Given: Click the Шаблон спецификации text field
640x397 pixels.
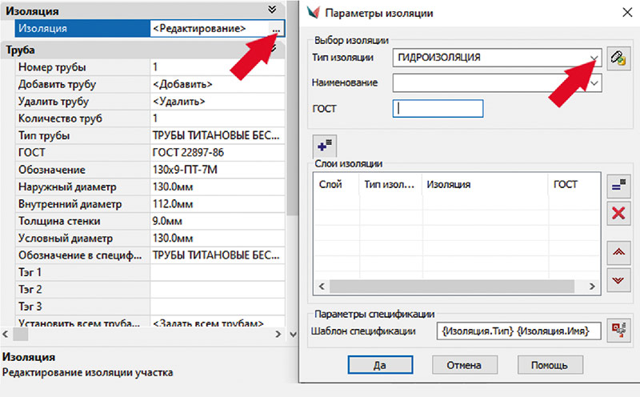Looking at the screenshot, I should [x=518, y=331].
